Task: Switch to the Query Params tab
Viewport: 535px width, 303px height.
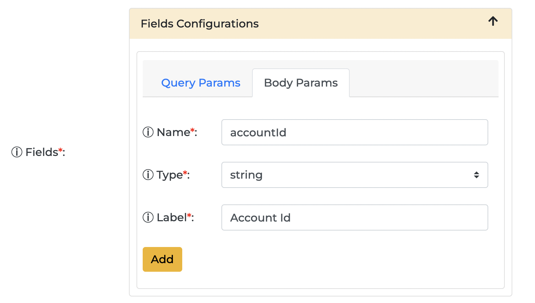Action: 200,83
